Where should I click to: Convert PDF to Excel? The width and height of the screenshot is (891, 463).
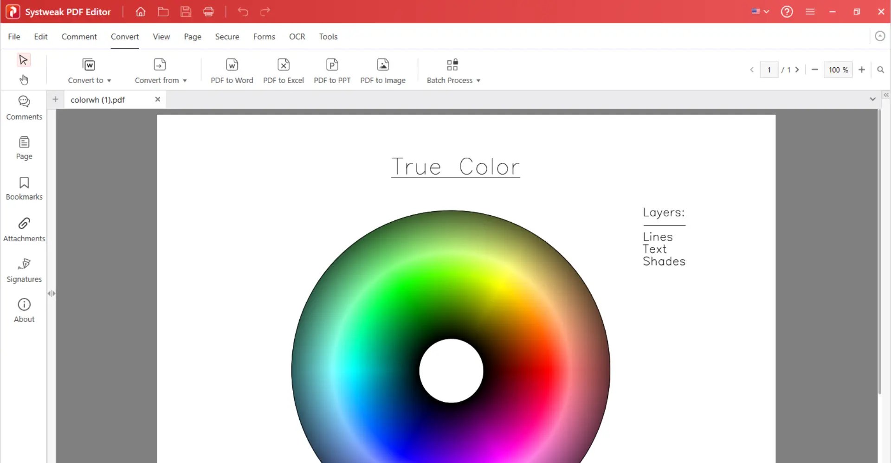click(x=284, y=71)
